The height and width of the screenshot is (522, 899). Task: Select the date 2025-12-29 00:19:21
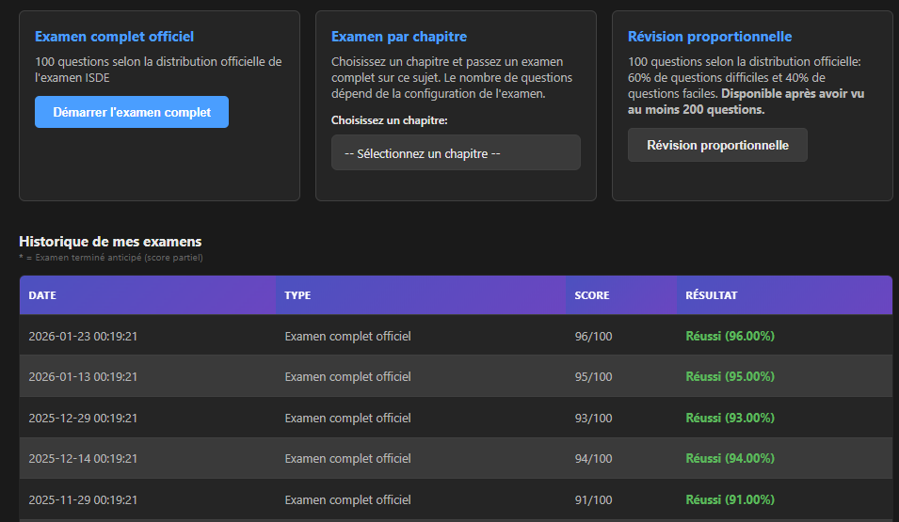[x=83, y=419]
